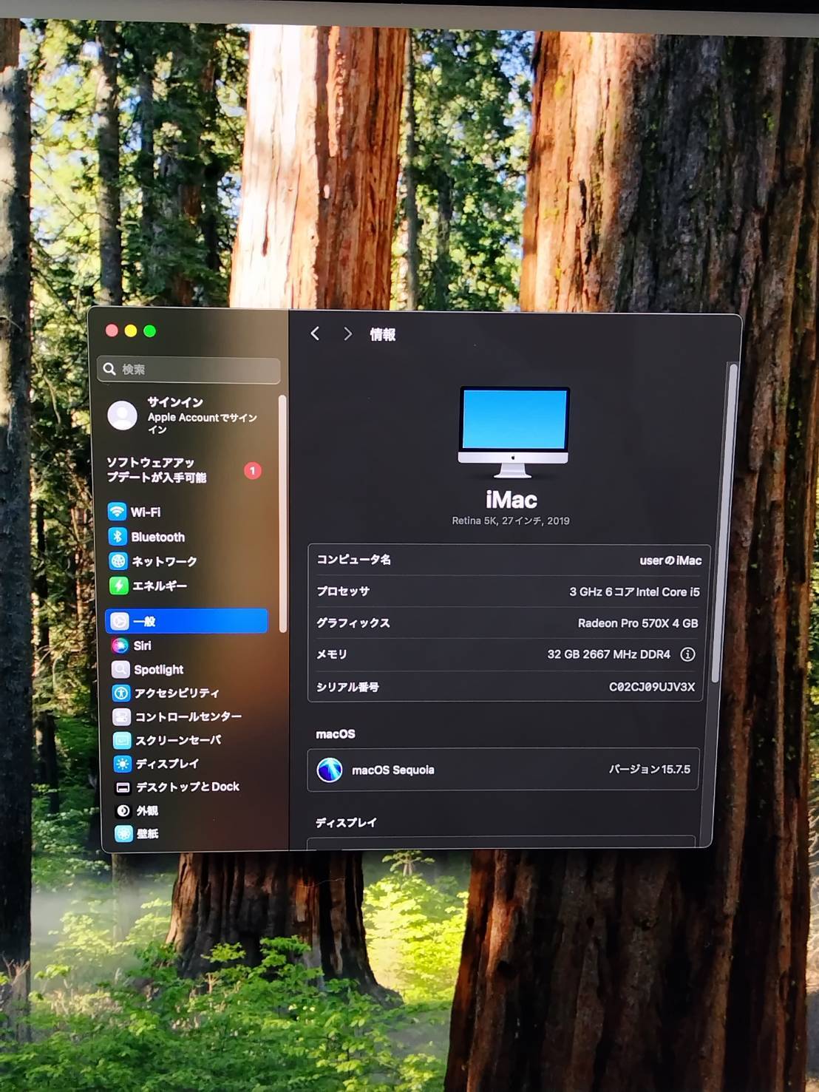Open コントロールセンター settings

click(188, 716)
